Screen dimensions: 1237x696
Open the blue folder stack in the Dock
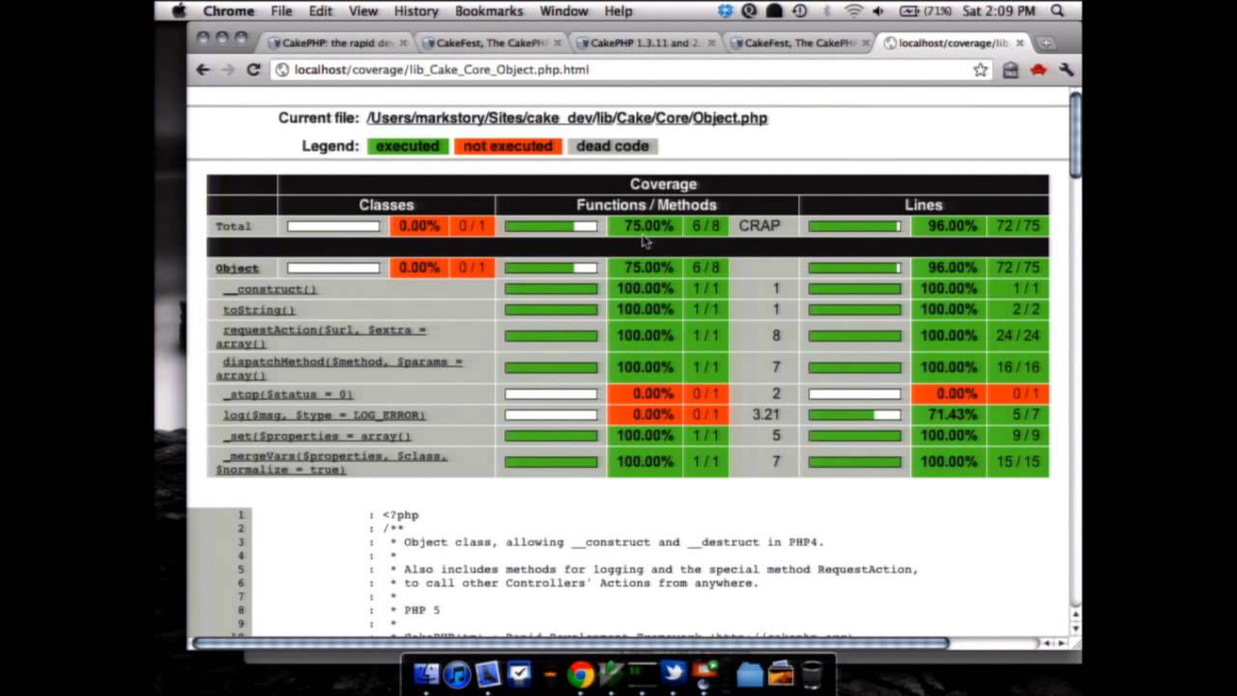click(x=750, y=674)
